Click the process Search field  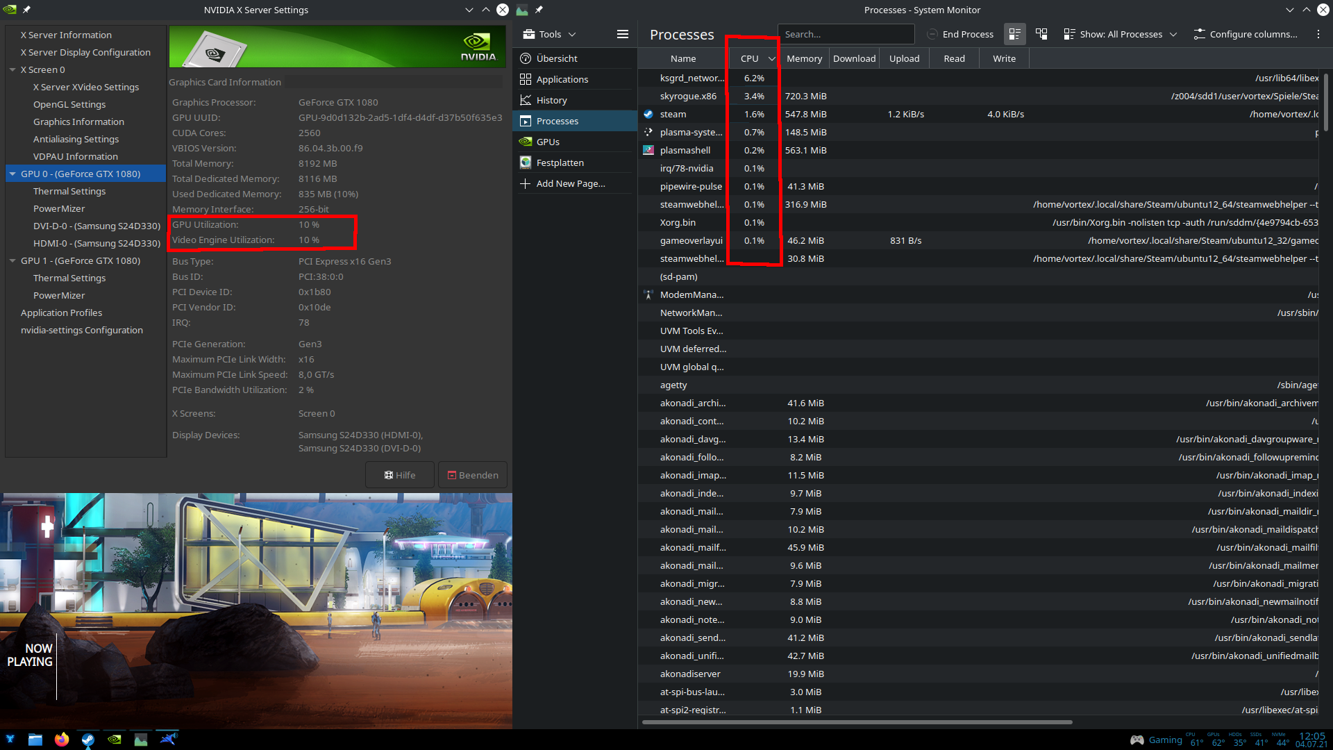pos(846,34)
